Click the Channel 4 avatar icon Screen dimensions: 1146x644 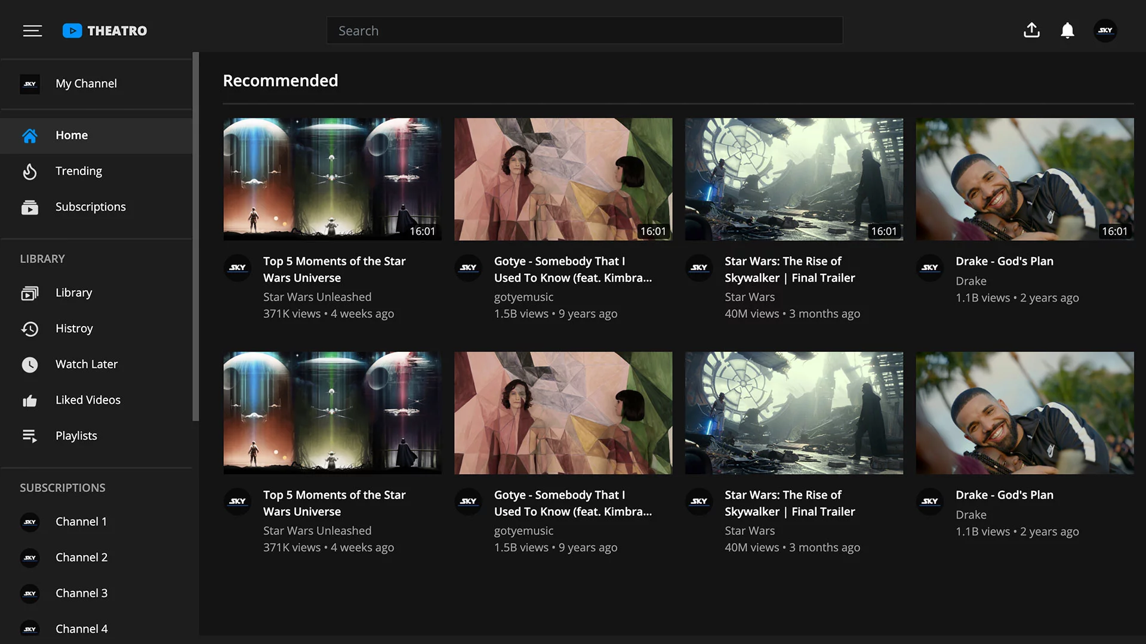point(30,630)
